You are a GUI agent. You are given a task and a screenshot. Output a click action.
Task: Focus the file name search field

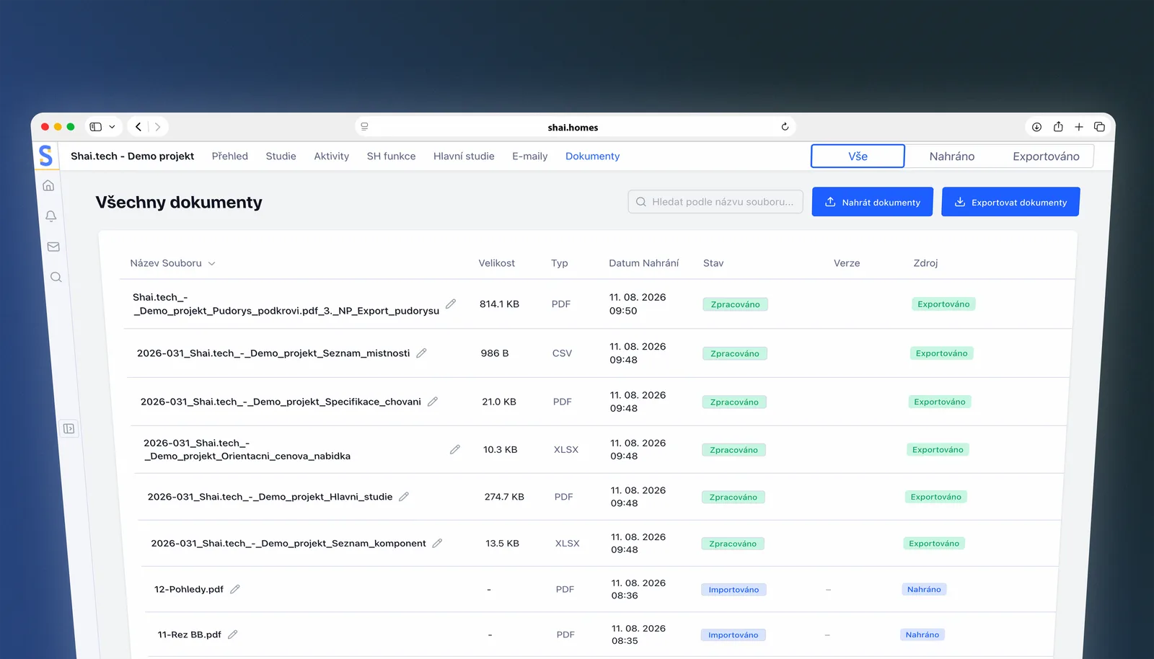pyautogui.click(x=715, y=202)
